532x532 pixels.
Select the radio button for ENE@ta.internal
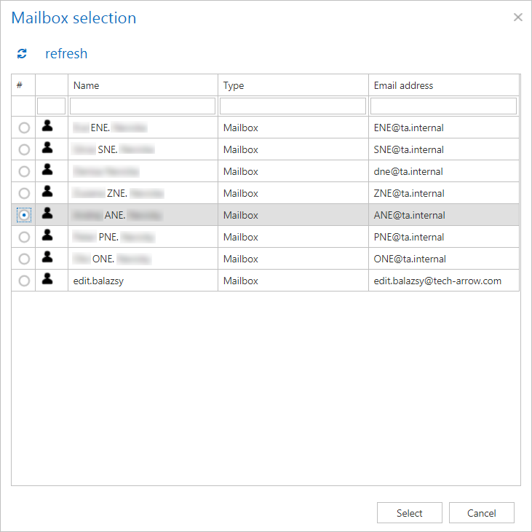[24, 128]
